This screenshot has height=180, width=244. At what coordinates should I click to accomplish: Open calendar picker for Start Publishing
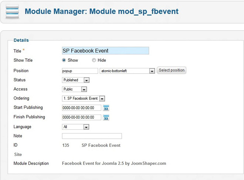(106, 108)
